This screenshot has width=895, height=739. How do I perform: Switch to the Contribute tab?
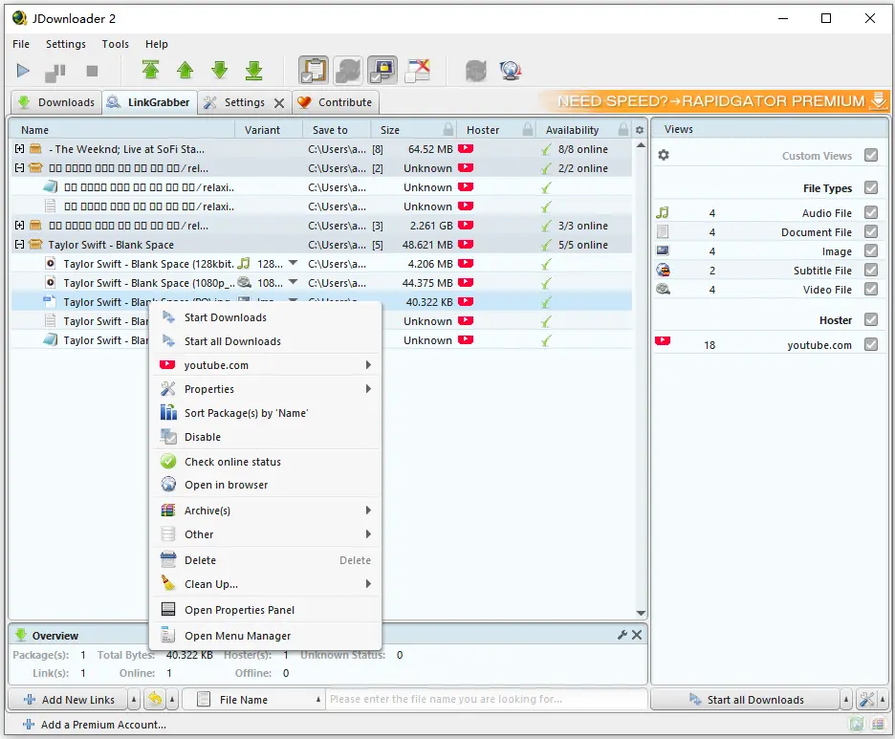click(336, 102)
